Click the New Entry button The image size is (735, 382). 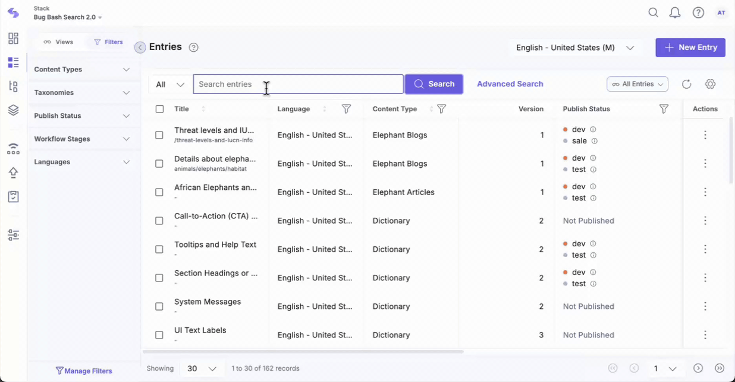click(690, 48)
